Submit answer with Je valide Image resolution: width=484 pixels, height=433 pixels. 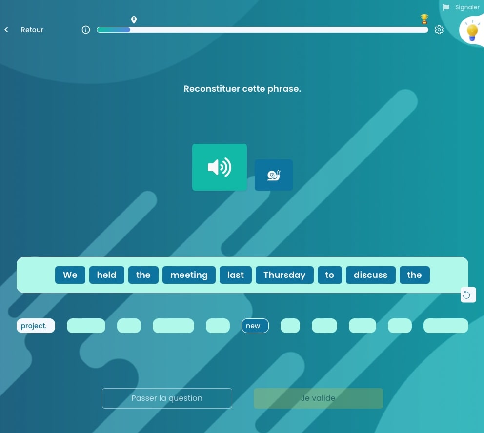click(318, 398)
